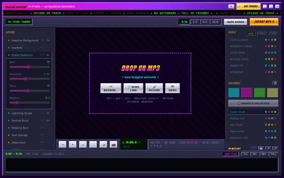Viewport: 284px width, 178px height.
Task: Click the Bars slider track
Action: click(x=30, y=67)
